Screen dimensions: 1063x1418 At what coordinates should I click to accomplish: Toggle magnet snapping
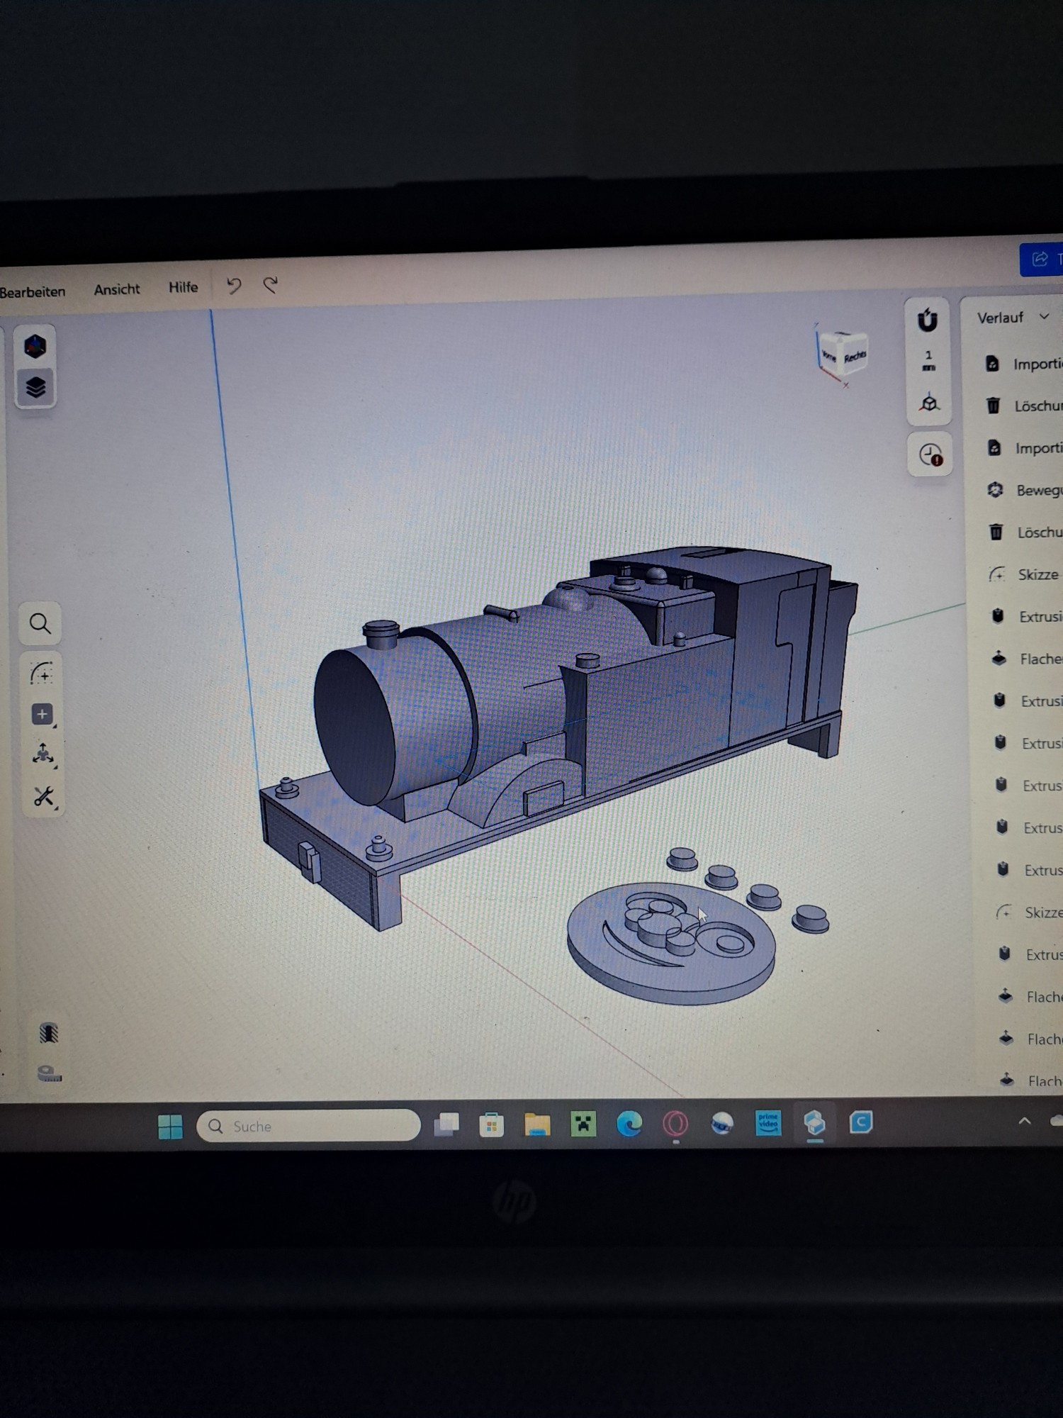click(x=927, y=320)
